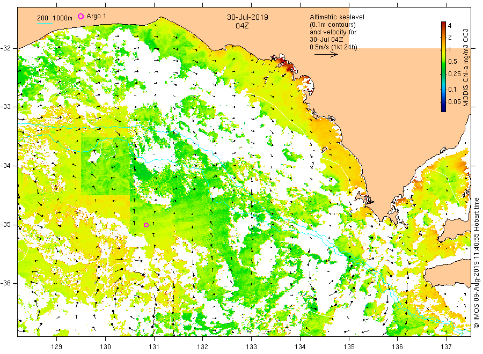The width and height of the screenshot is (483, 354).
Task: Click the latitude label -34
Action: [x=5, y=166]
